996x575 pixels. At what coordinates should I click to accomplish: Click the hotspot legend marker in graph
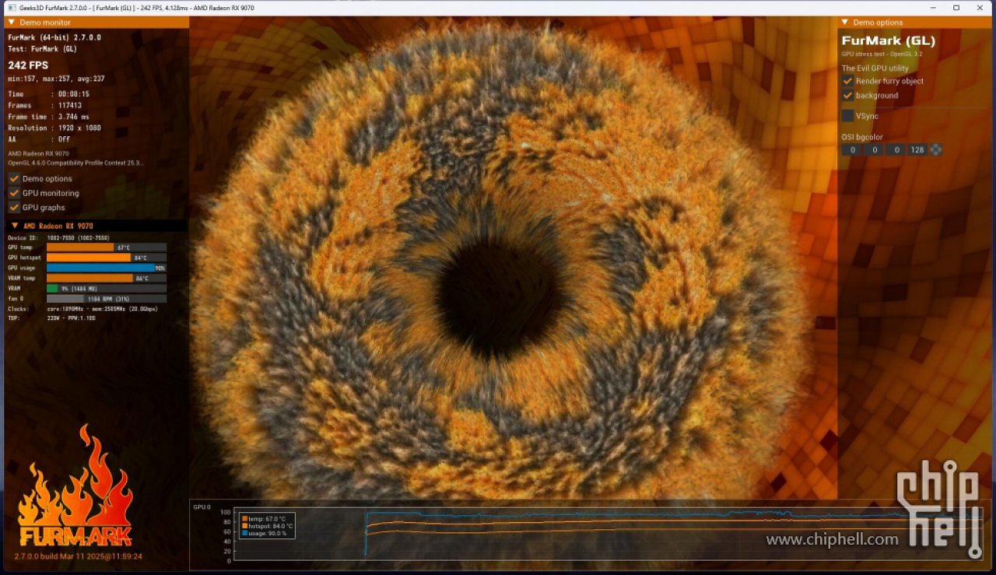(245, 526)
